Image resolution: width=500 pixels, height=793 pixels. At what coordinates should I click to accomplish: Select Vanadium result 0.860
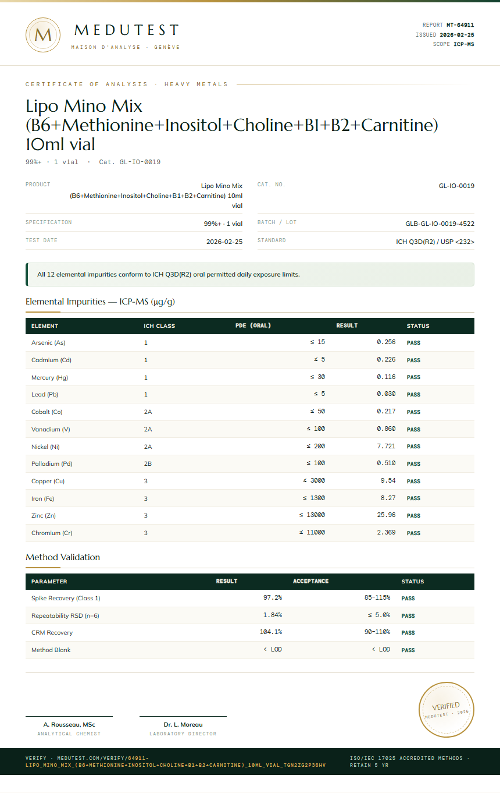[x=386, y=429]
